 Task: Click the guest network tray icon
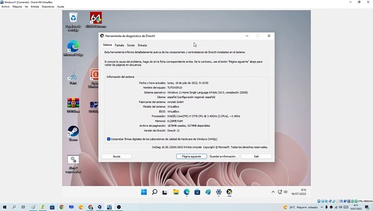tap(280, 192)
